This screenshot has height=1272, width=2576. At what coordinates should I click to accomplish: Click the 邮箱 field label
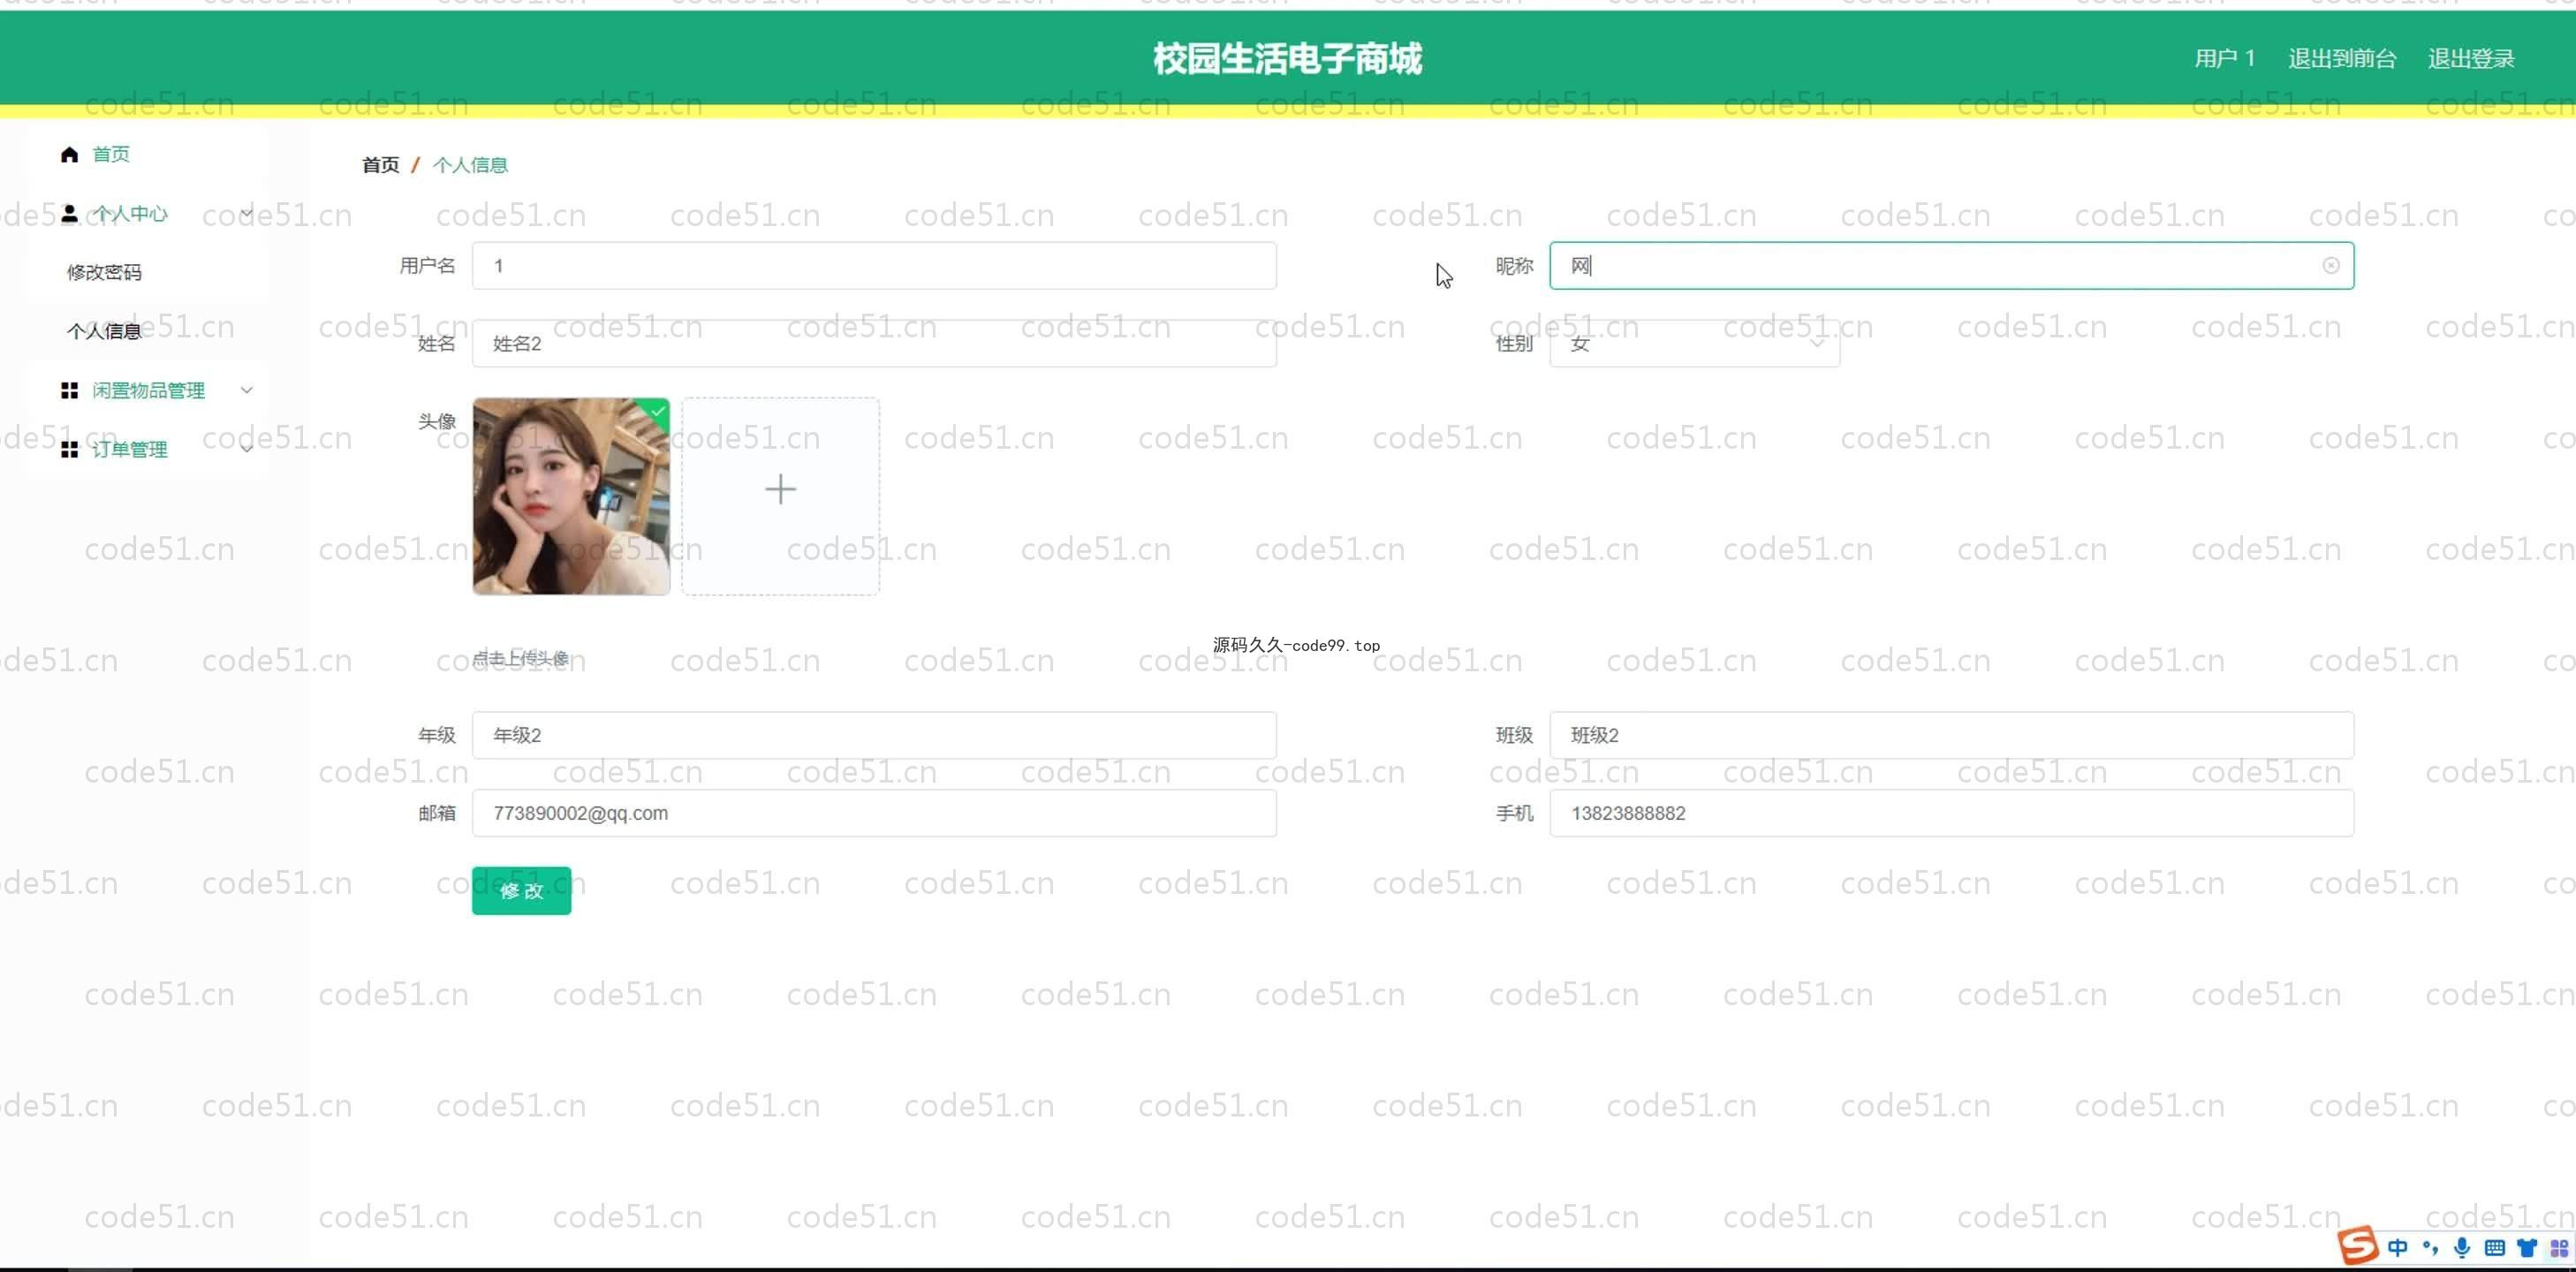(x=436, y=813)
